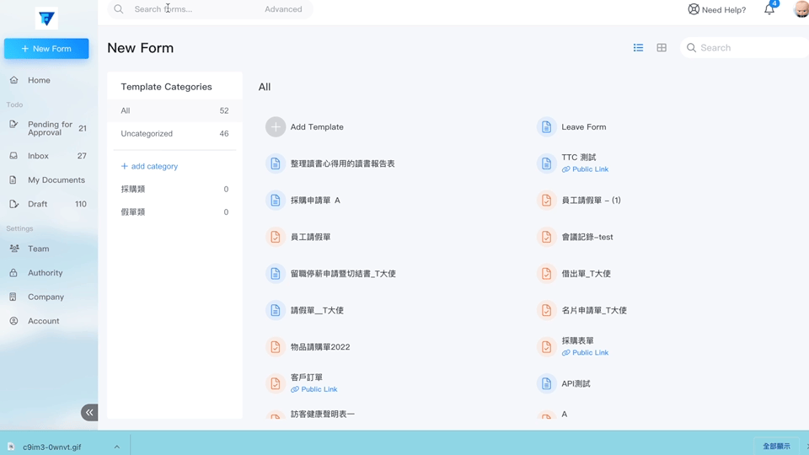Click the app logo icon

click(46, 18)
